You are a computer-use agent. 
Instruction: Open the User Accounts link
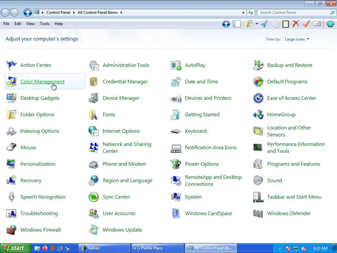pos(119,213)
